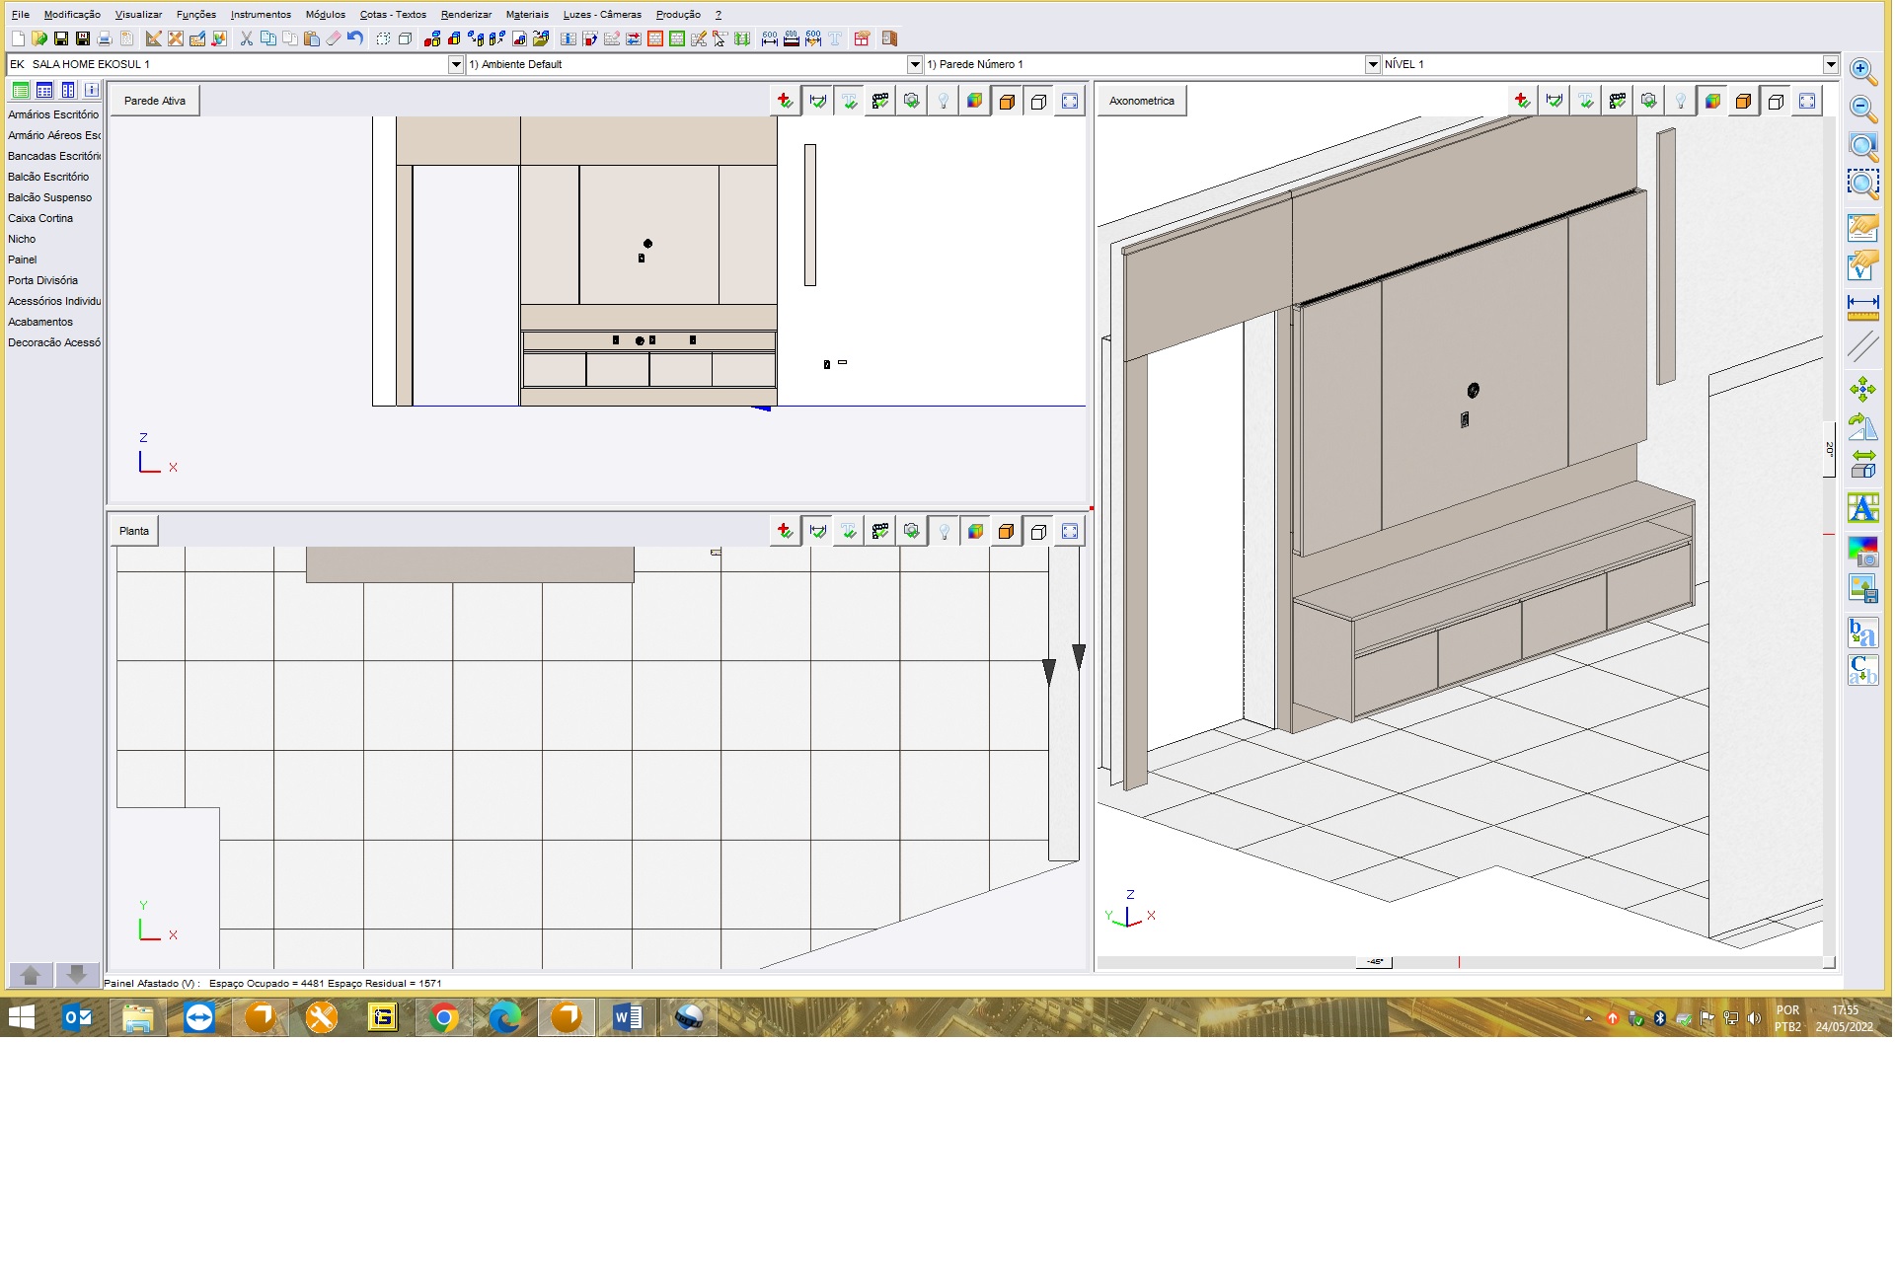This screenshot has height=1265, width=1895.
Task: Click the Axonometrica view button
Action: tap(1142, 101)
